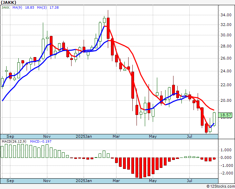Click the MA(9) legend label
The image size is (235, 189).
17,8
